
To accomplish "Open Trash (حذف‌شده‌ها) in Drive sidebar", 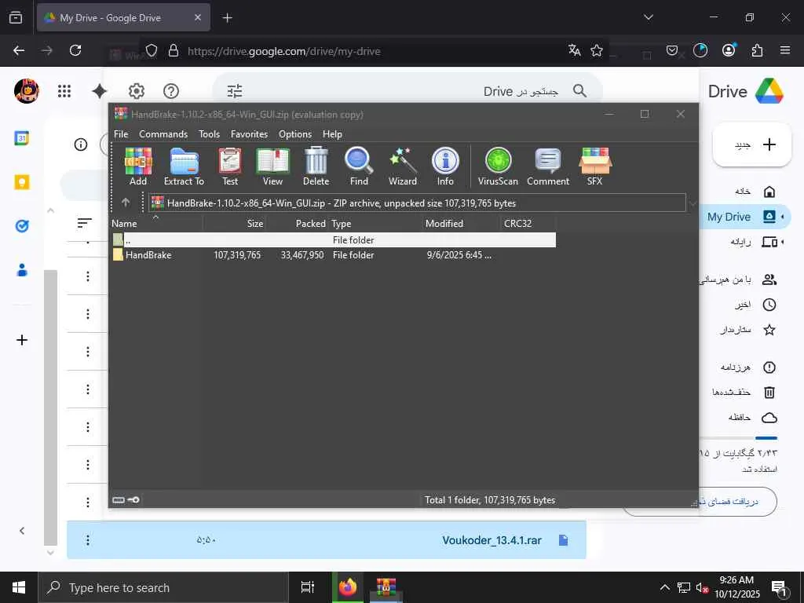I will 744,393.
